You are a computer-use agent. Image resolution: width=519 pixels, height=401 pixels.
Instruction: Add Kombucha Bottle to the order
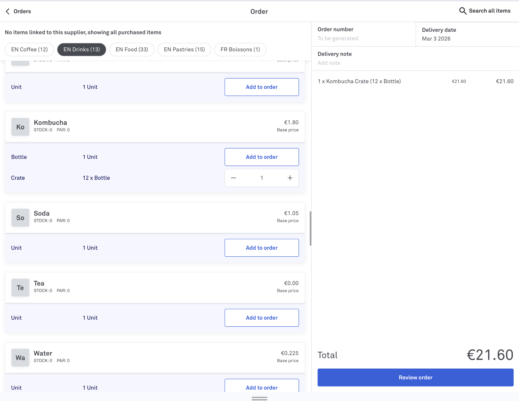[x=262, y=157]
